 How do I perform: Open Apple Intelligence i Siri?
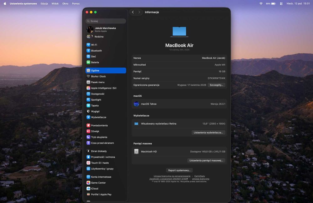click(105, 88)
